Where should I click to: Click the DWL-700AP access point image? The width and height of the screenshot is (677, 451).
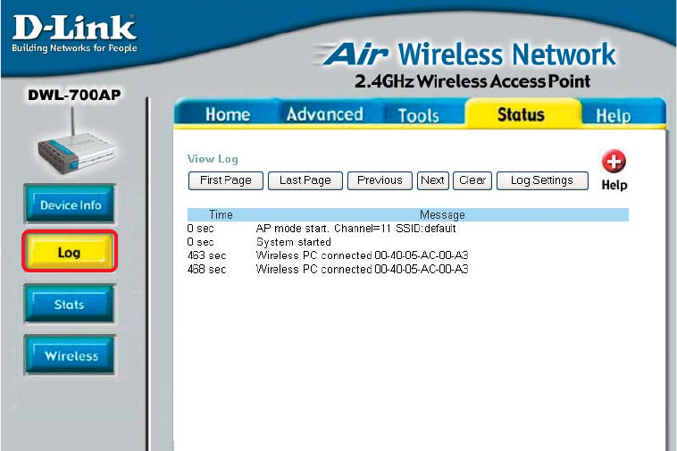pyautogui.click(x=76, y=142)
